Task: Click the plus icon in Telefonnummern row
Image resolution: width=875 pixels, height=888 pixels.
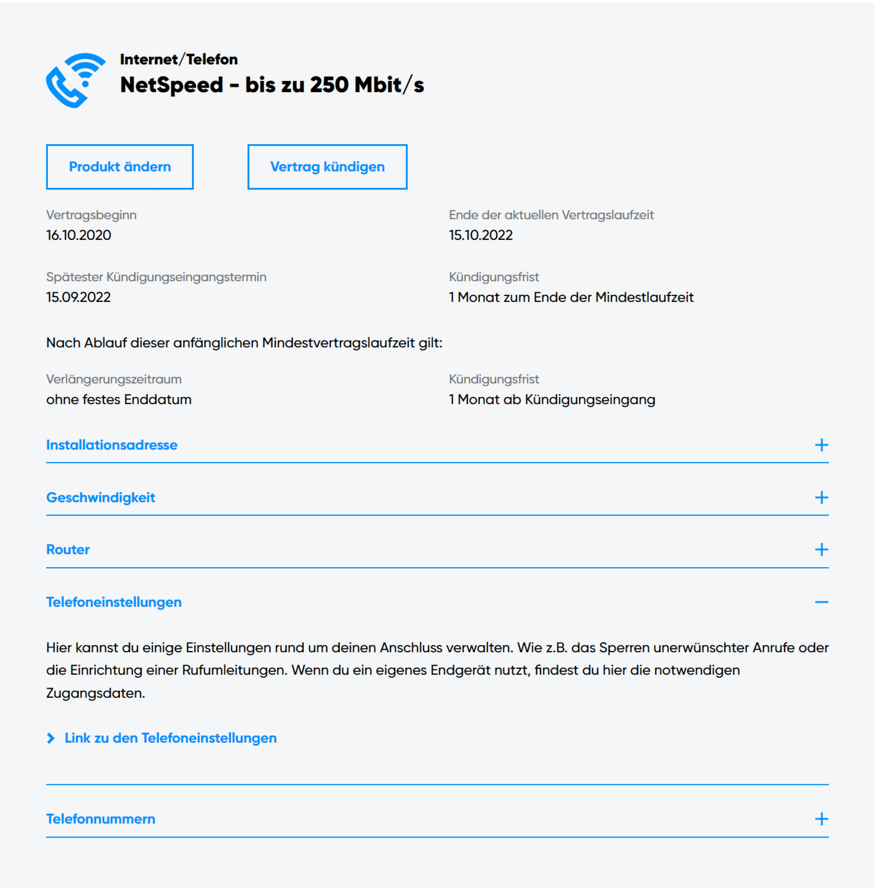Action: 821,819
